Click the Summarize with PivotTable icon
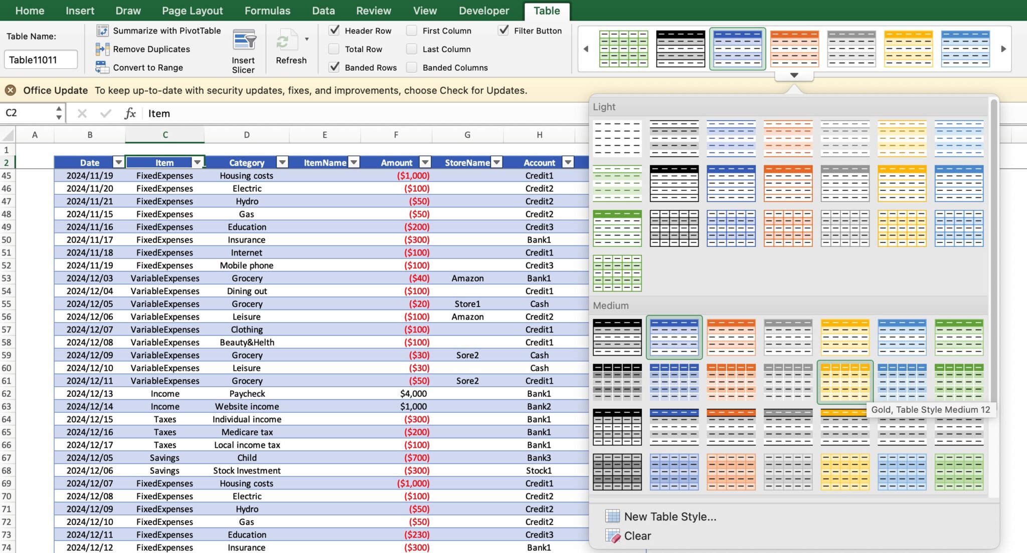Image resolution: width=1027 pixels, height=553 pixels. [x=102, y=31]
